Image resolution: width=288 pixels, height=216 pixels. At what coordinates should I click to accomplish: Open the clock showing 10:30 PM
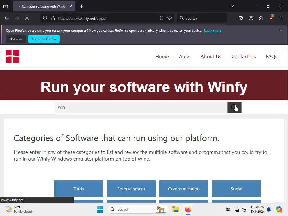(258, 209)
